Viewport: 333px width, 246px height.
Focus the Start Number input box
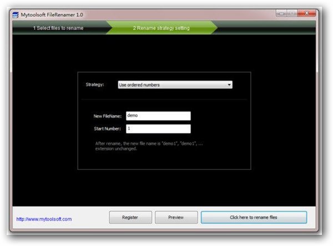coord(158,129)
